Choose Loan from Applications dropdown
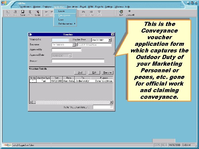This screenshot has width=199, height=149. (65, 20)
